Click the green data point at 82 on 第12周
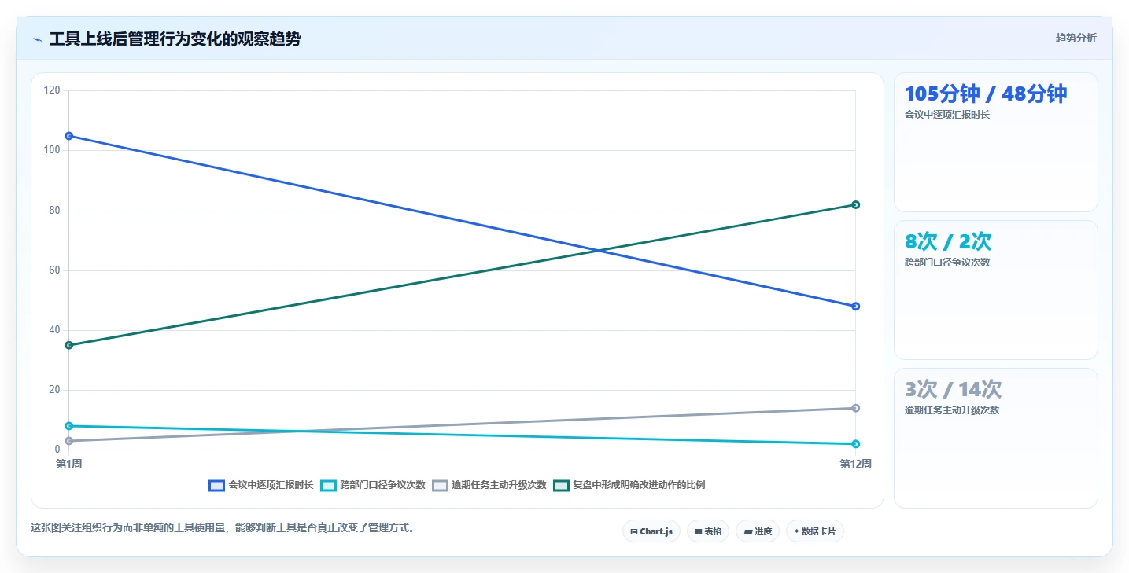 [x=855, y=204]
